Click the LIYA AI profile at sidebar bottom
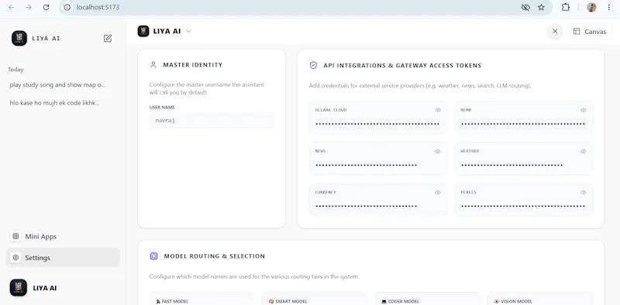Image resolution: width=620 pixels, height=305 pixels. 34,288
